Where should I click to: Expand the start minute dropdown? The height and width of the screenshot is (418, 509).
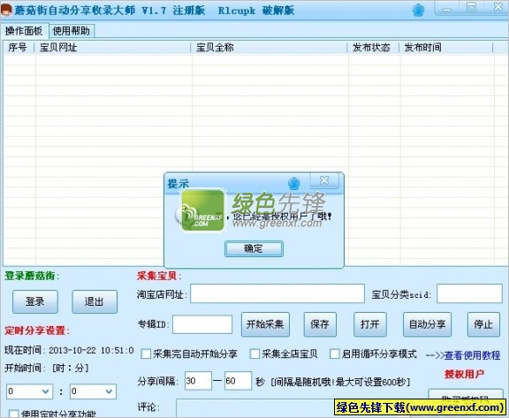coord(109,391)
